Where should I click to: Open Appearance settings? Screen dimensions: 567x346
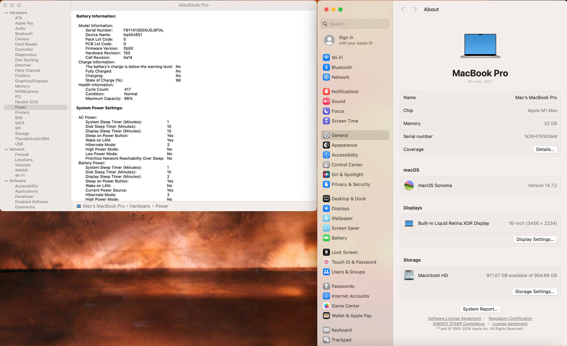[x=345, y=145]
